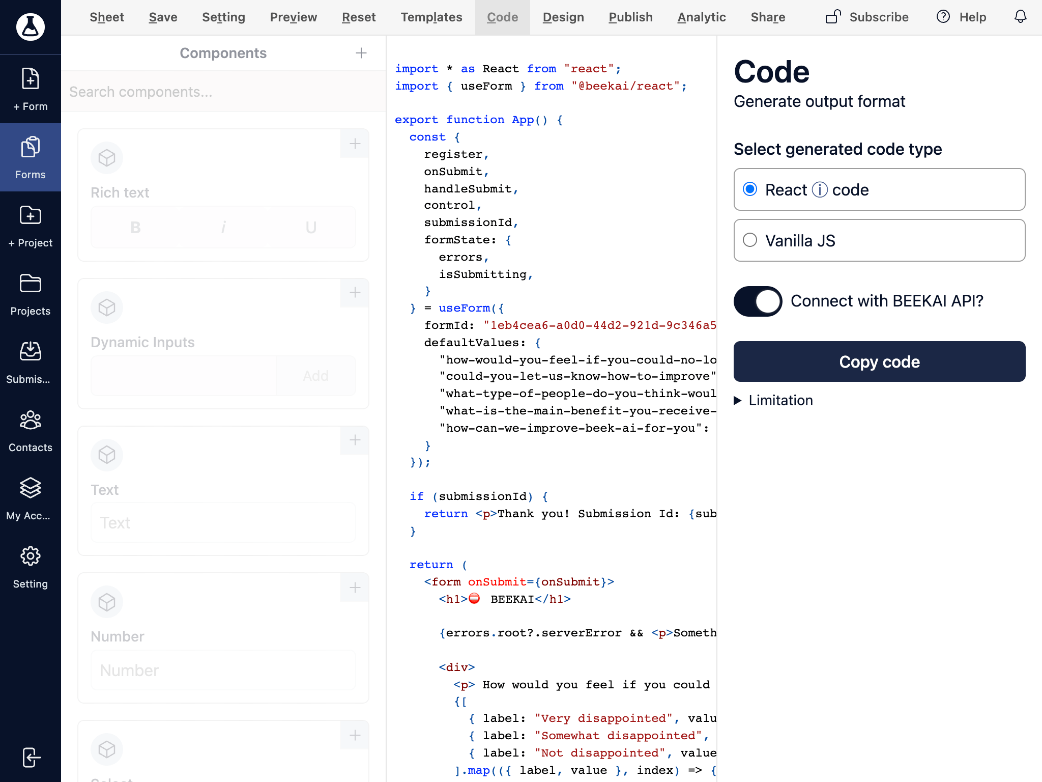
Task: Click the plus on the bottom Select card
Action: click(x=355, y=735)
